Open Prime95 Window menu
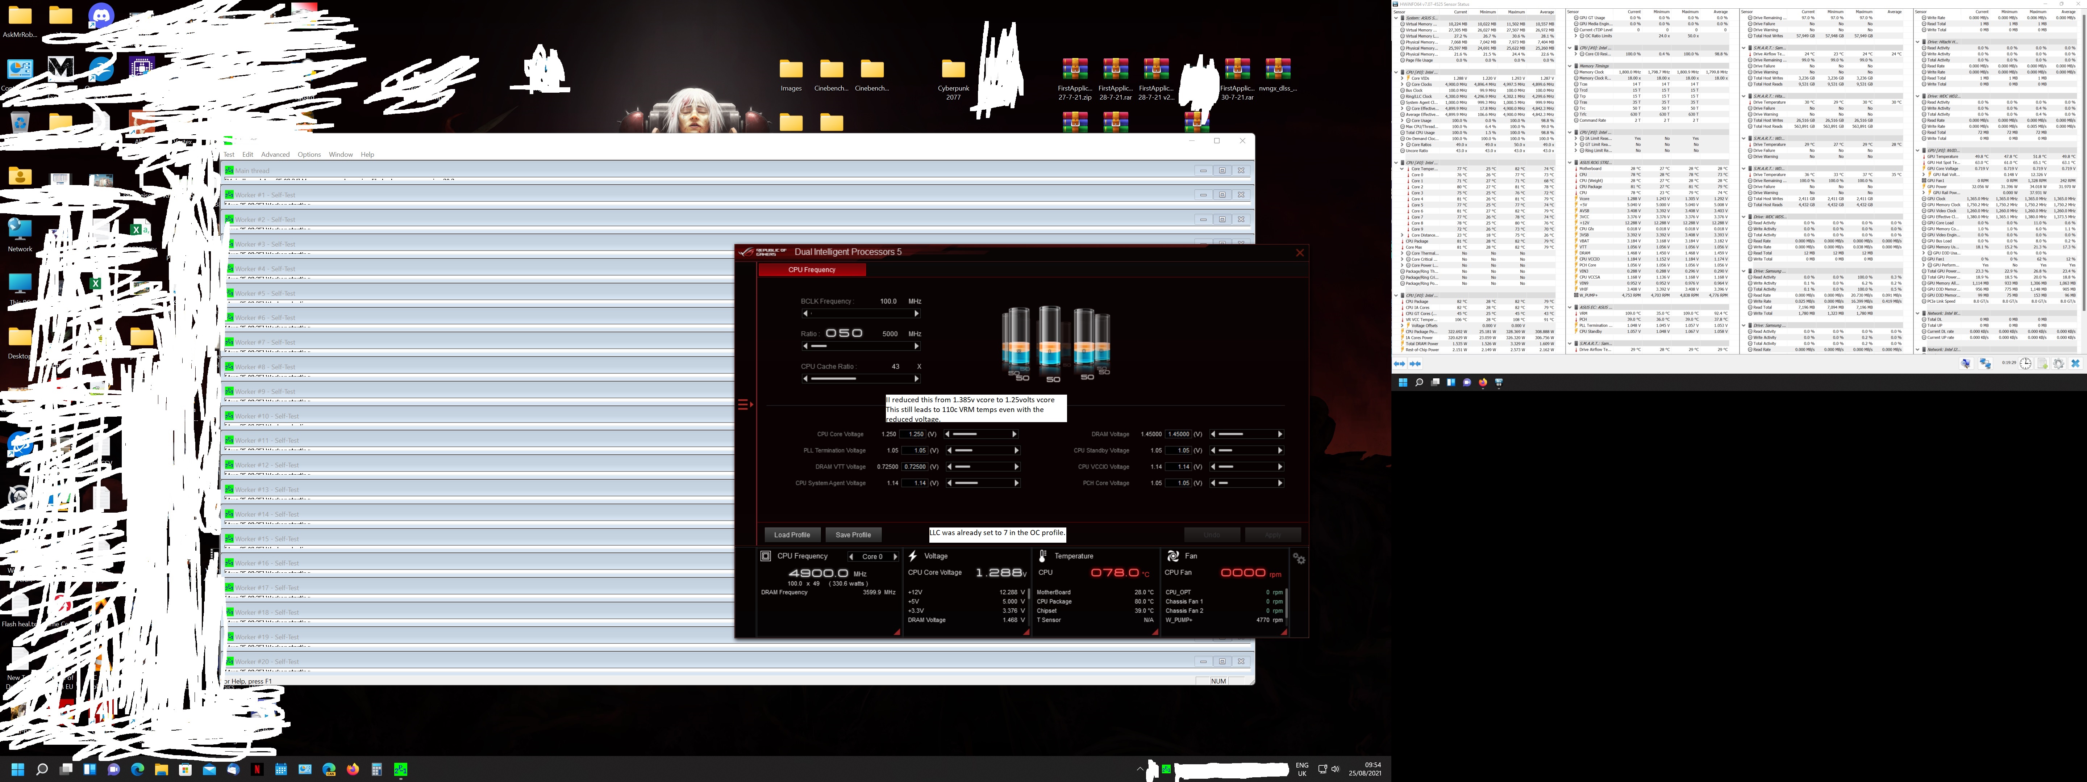The image size is (2087, 782). click(x=341, y=155)
